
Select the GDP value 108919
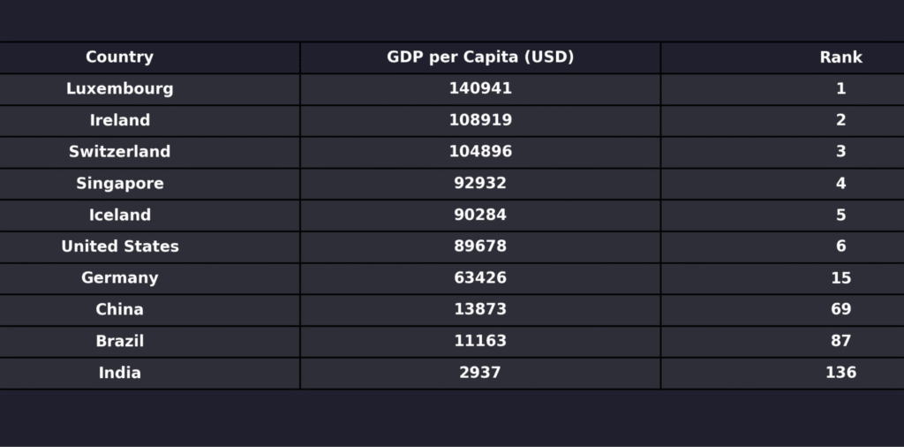480,120
